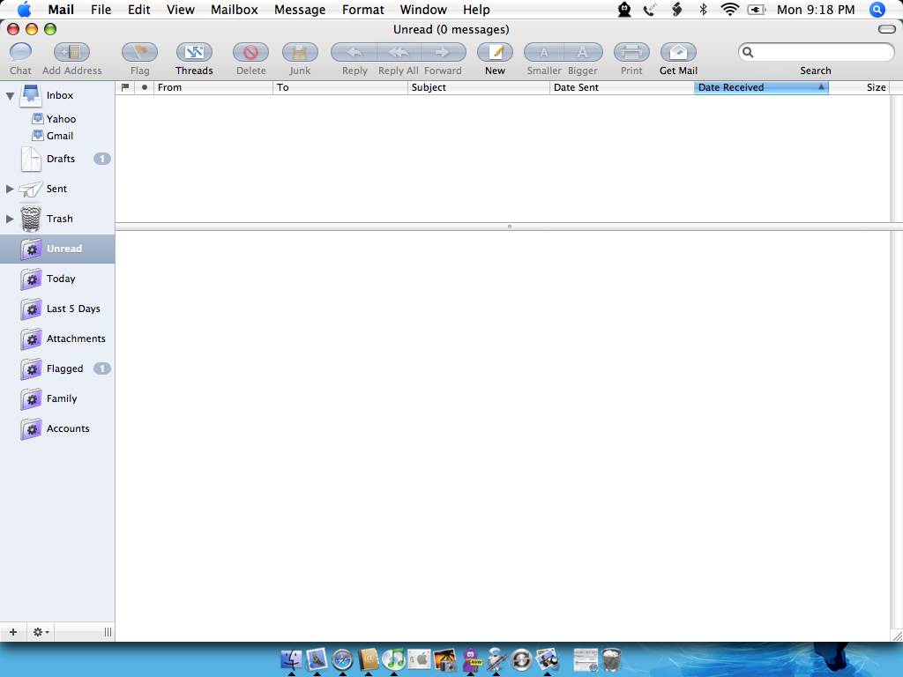Click the Forward arrow button

pos(443,52)
